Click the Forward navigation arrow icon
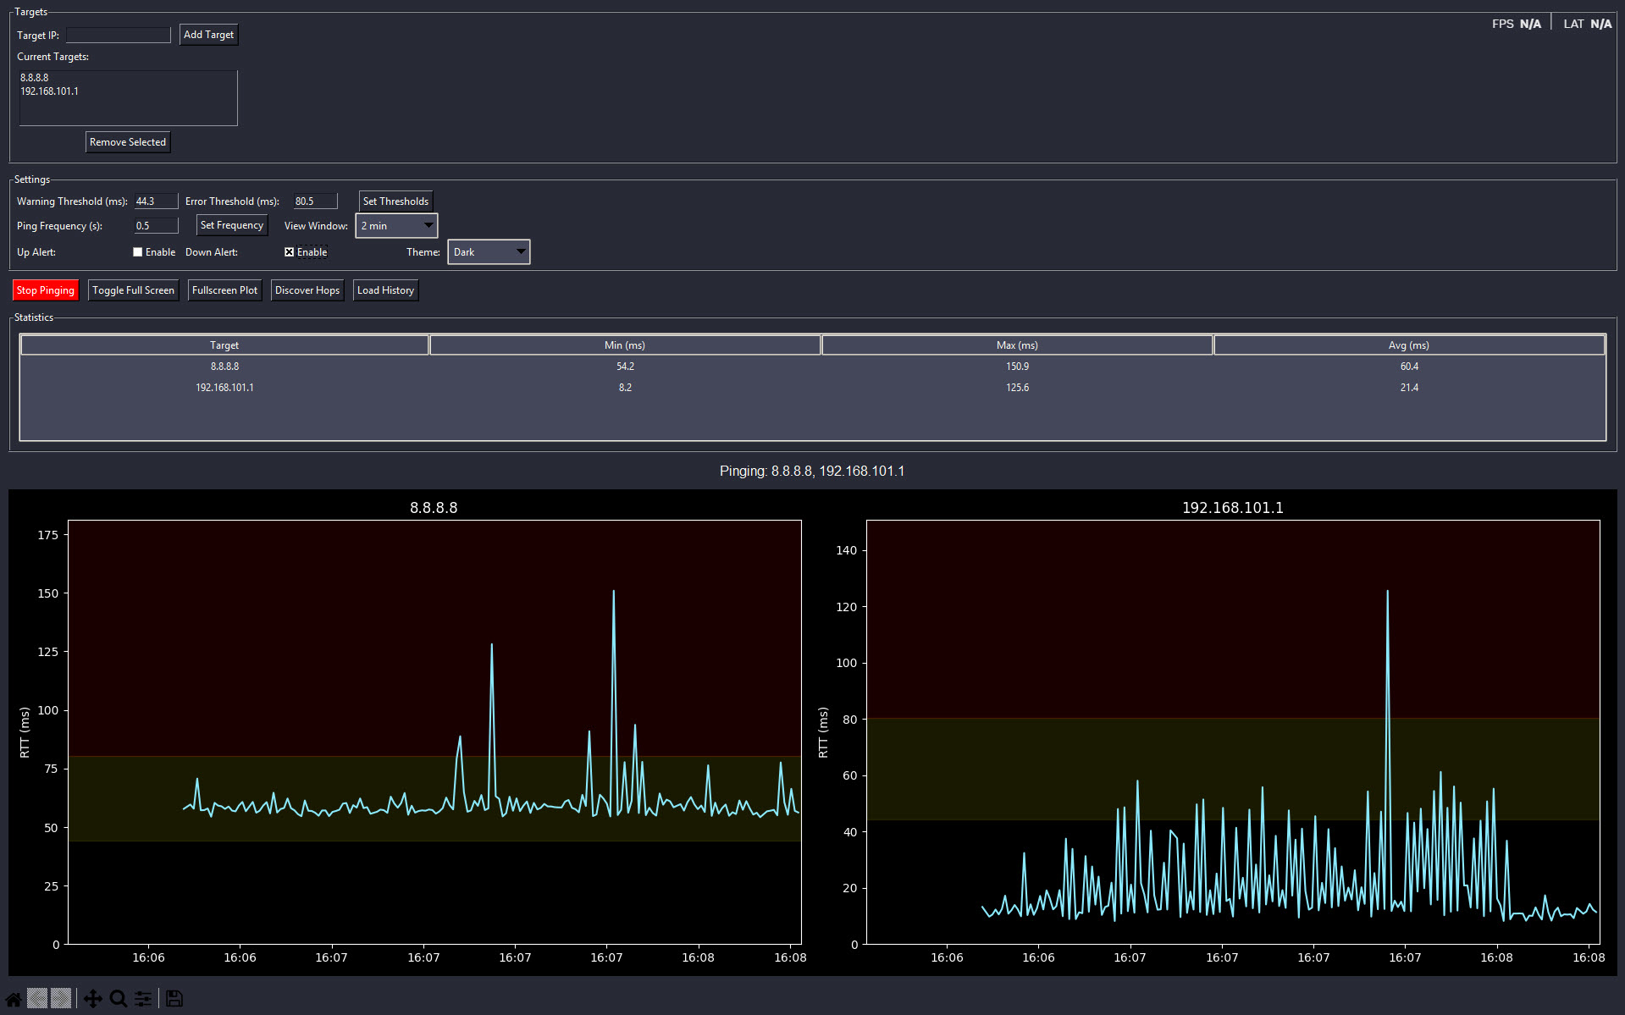 (61, 999)
